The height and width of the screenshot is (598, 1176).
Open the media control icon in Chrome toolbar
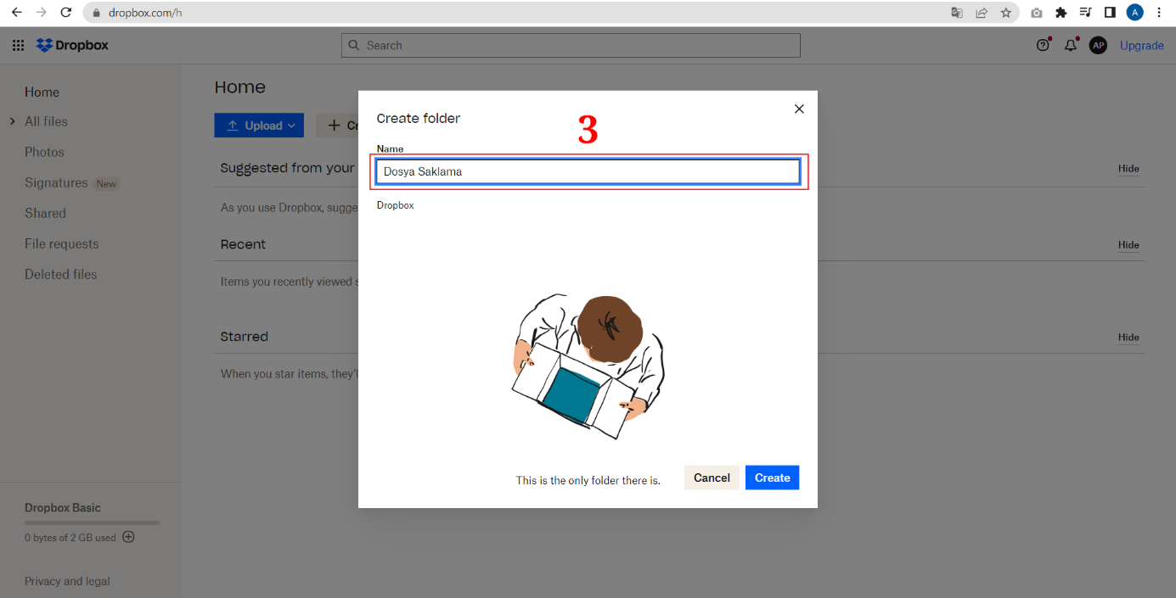1085,13
